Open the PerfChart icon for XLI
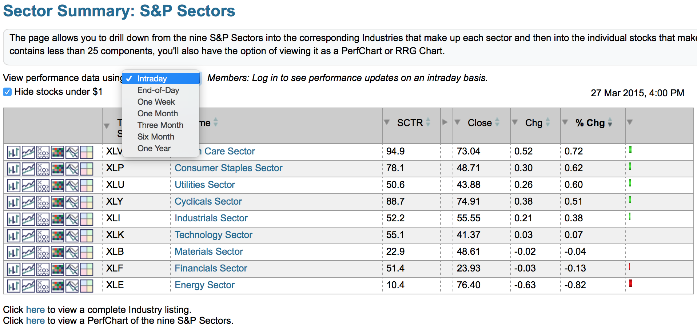 [x=72, y=219]
